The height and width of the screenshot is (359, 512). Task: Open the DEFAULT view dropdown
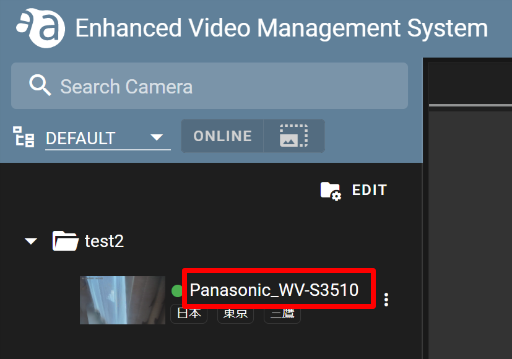click(108, 138)
